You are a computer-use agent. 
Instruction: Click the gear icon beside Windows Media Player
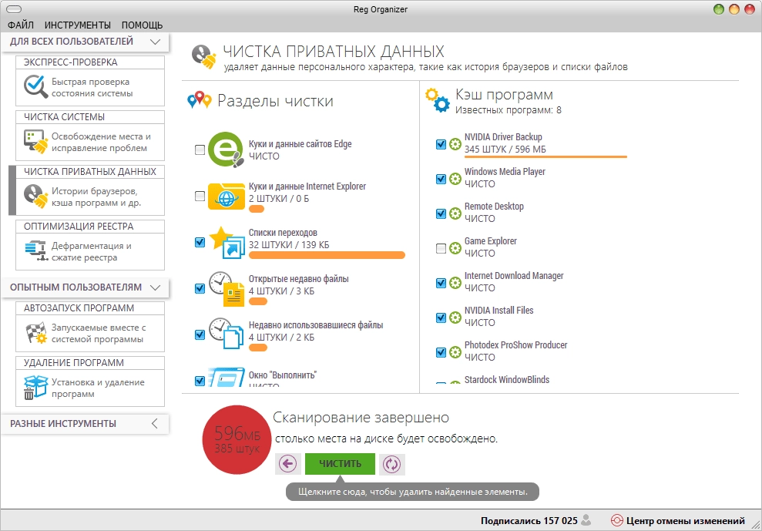455,179
